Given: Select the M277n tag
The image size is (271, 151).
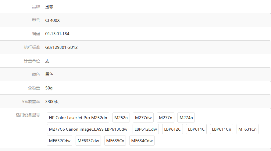Looking at the screenshot, I should (x=166, y=118).
